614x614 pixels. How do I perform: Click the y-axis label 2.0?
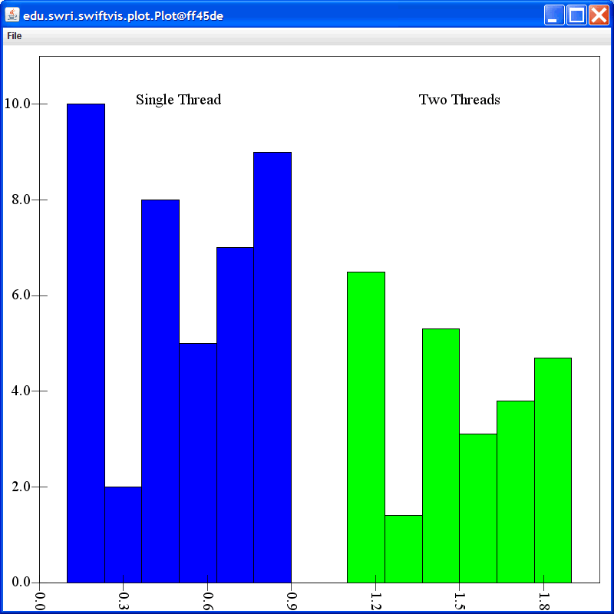[21, 487]
